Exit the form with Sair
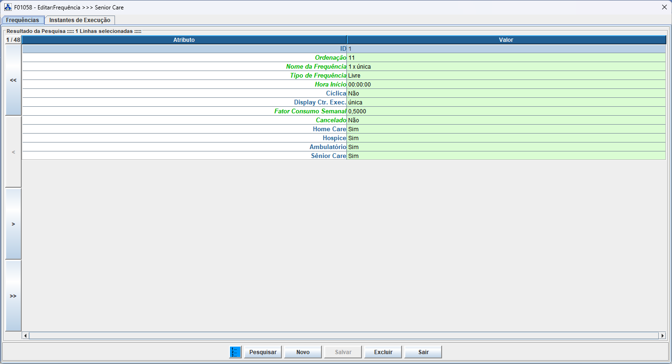This screenshot has width=672, height=364. pos(423,352)
